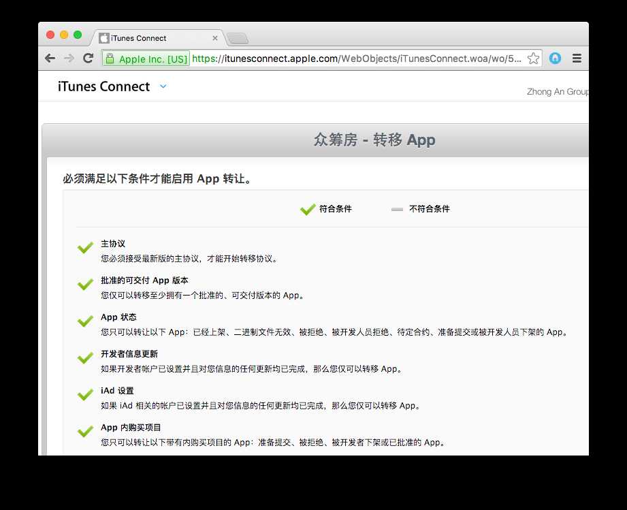Go back with the browser back arrow
The width and height of the screenshot is (627, 510).
[50, 59]
